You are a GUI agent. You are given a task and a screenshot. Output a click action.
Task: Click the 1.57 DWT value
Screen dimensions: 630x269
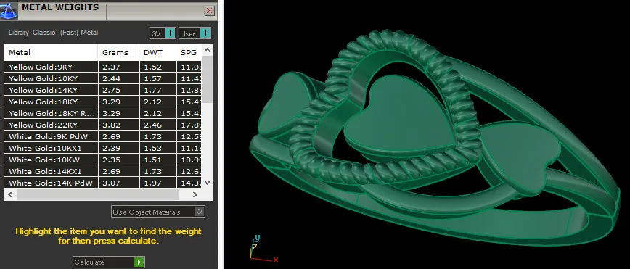click(152, 79)
